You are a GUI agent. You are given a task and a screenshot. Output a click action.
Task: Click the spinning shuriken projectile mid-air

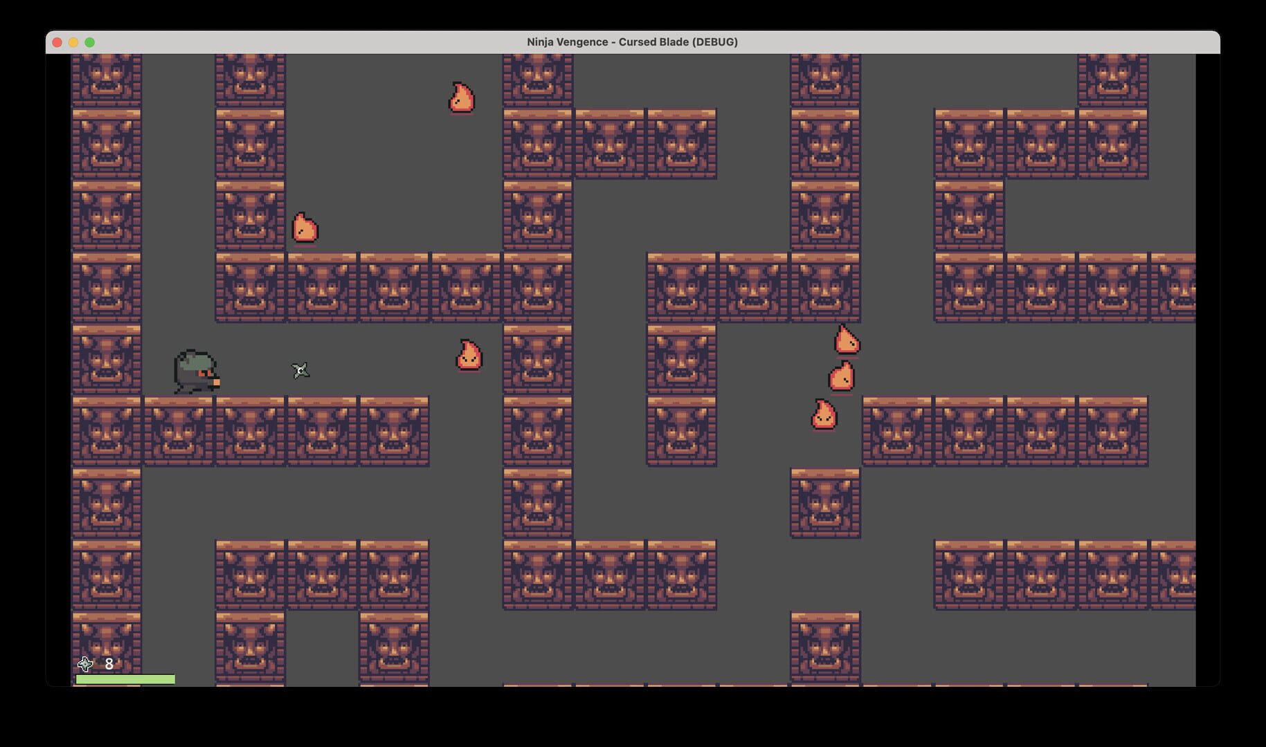pos(300,371)
